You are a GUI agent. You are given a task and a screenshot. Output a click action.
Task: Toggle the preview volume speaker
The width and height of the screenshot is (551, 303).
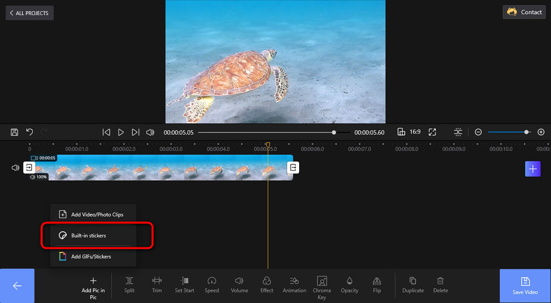click(150, 132)
